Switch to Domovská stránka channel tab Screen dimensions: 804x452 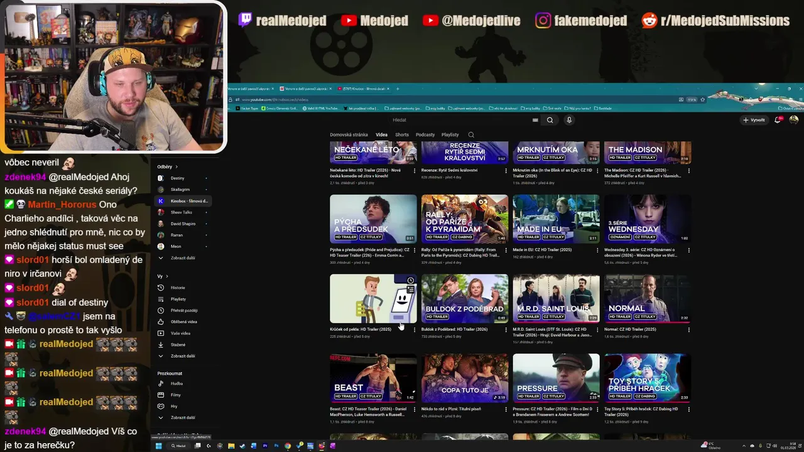coord(349,134)
